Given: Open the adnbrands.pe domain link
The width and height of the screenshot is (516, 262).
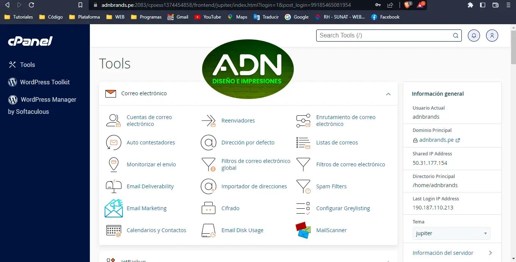Looking at the screenshot, I should click(x=436, y=140).
